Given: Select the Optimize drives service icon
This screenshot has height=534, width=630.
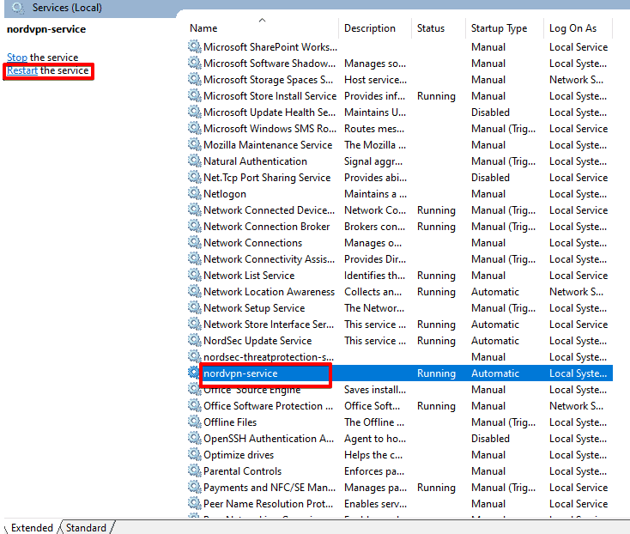Looking at the screenshot, I should coord(195,455).
